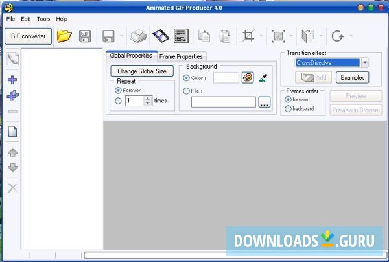The width and height of the screenshot is (389, 262).
Task: Click the GIF floppy save icon
Action: coord(85,36)
